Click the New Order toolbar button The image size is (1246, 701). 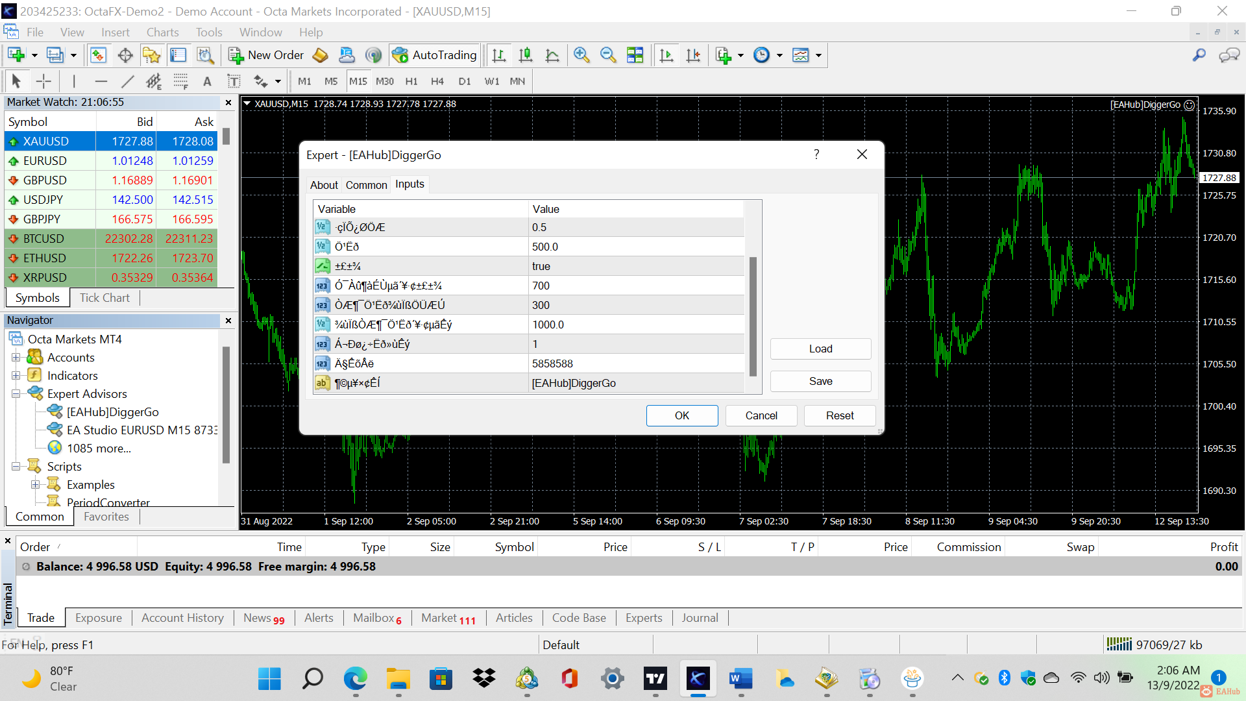pyautogui.click(x=266, y=55)
